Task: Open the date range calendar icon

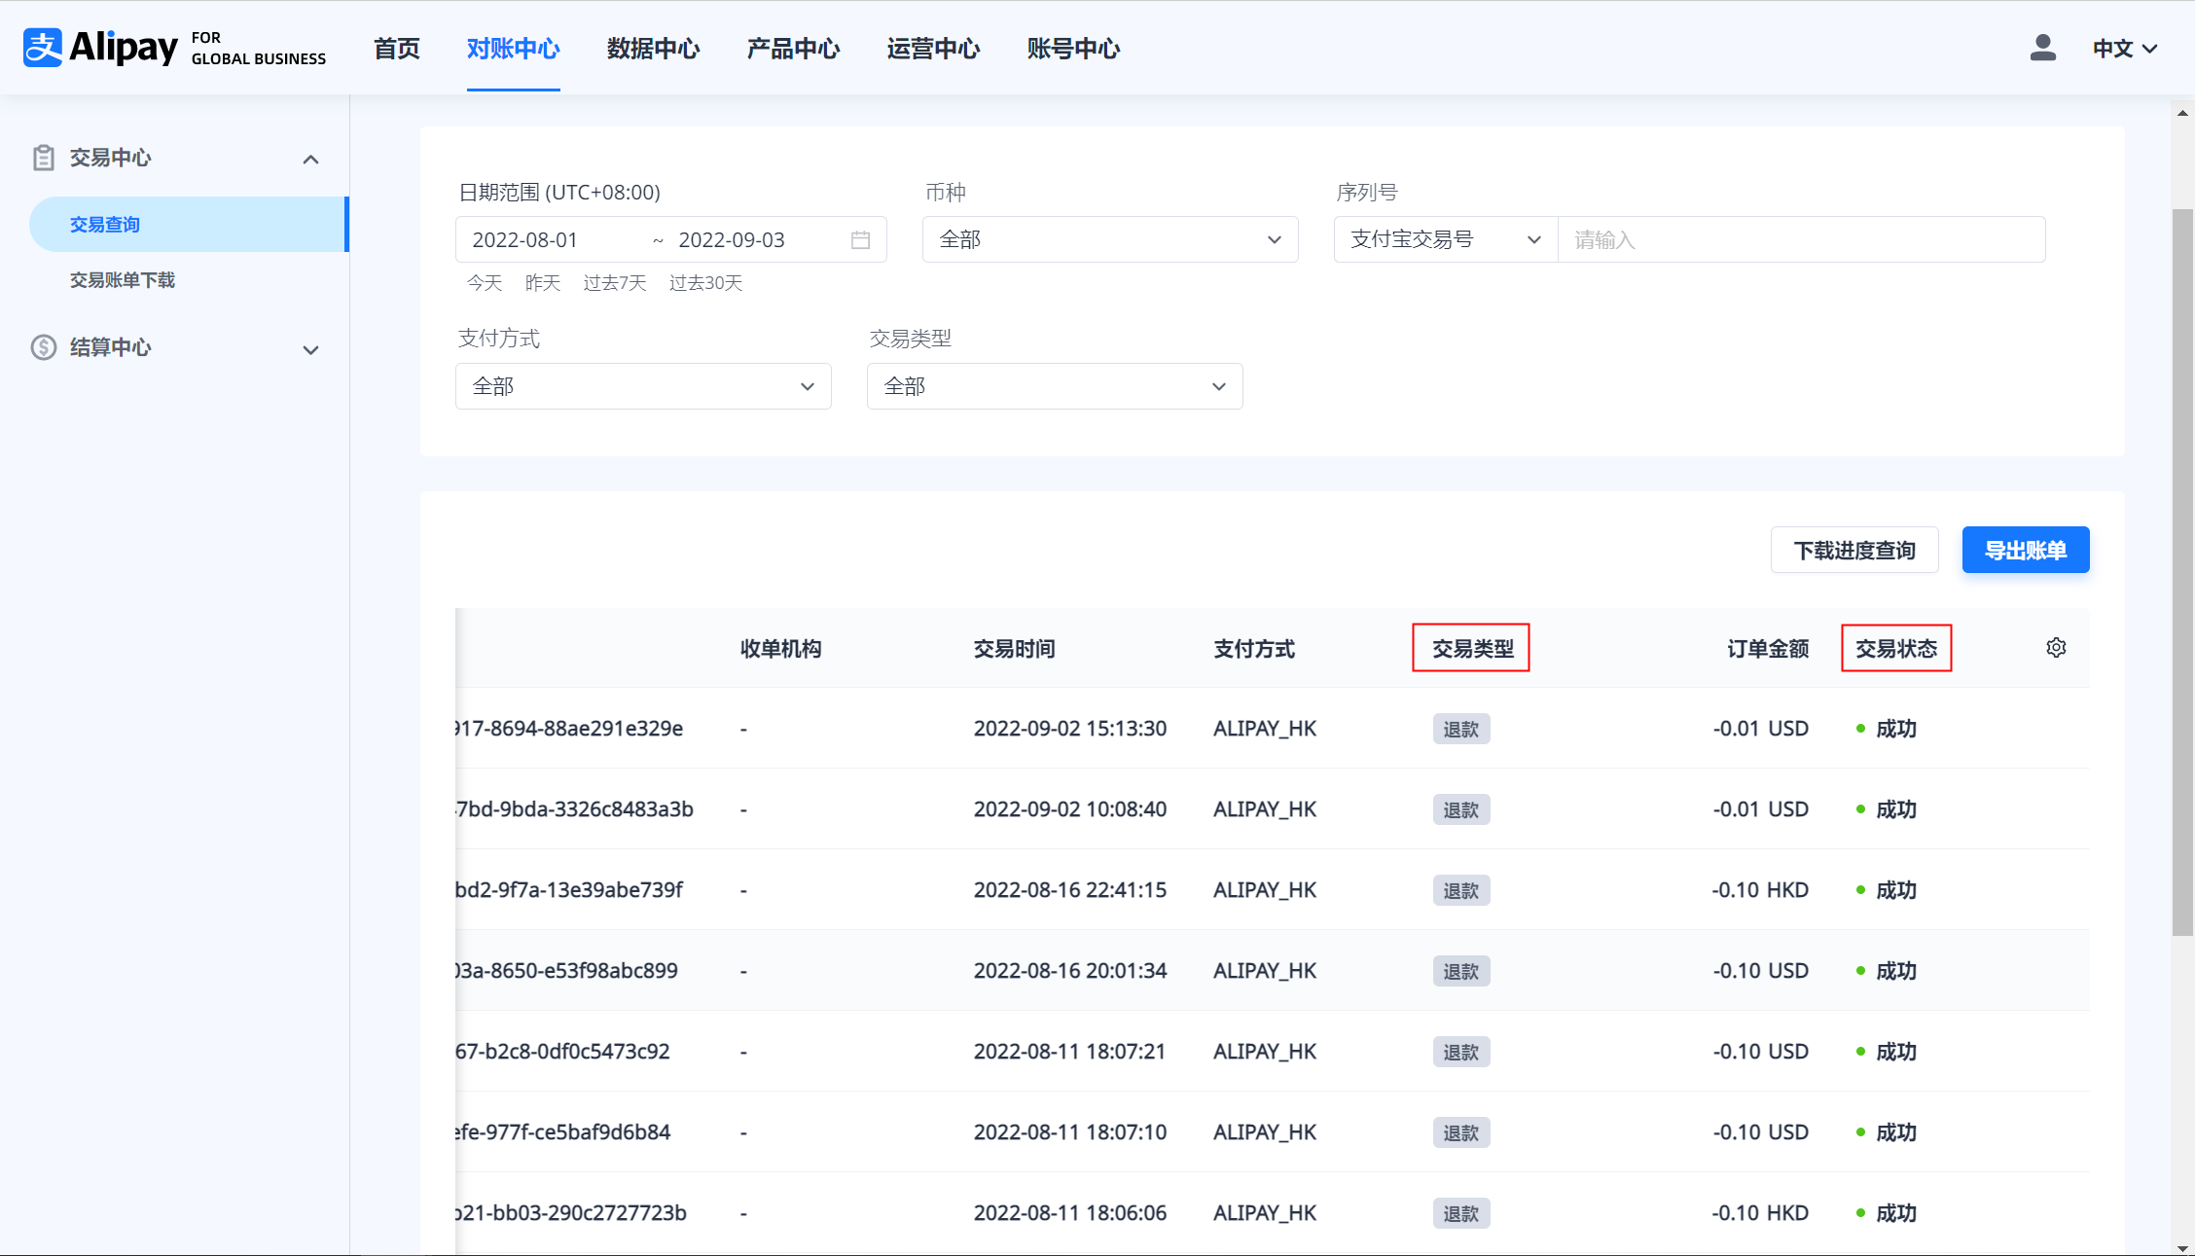Action: pos(860,240)
